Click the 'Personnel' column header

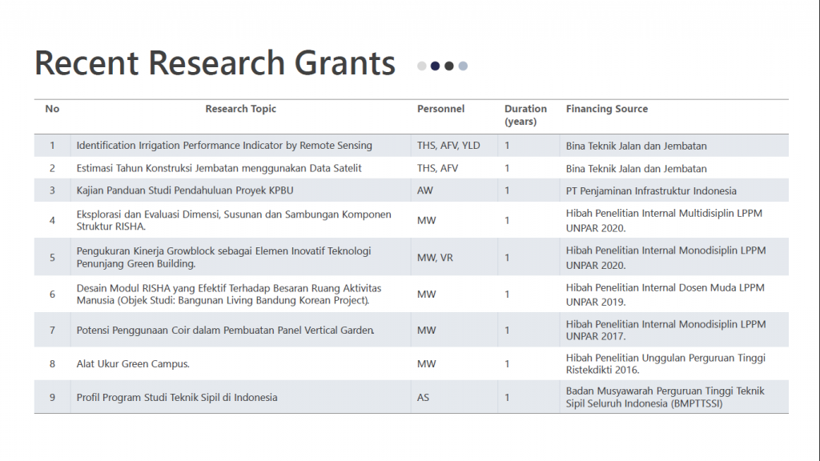(x=440, y=109)
